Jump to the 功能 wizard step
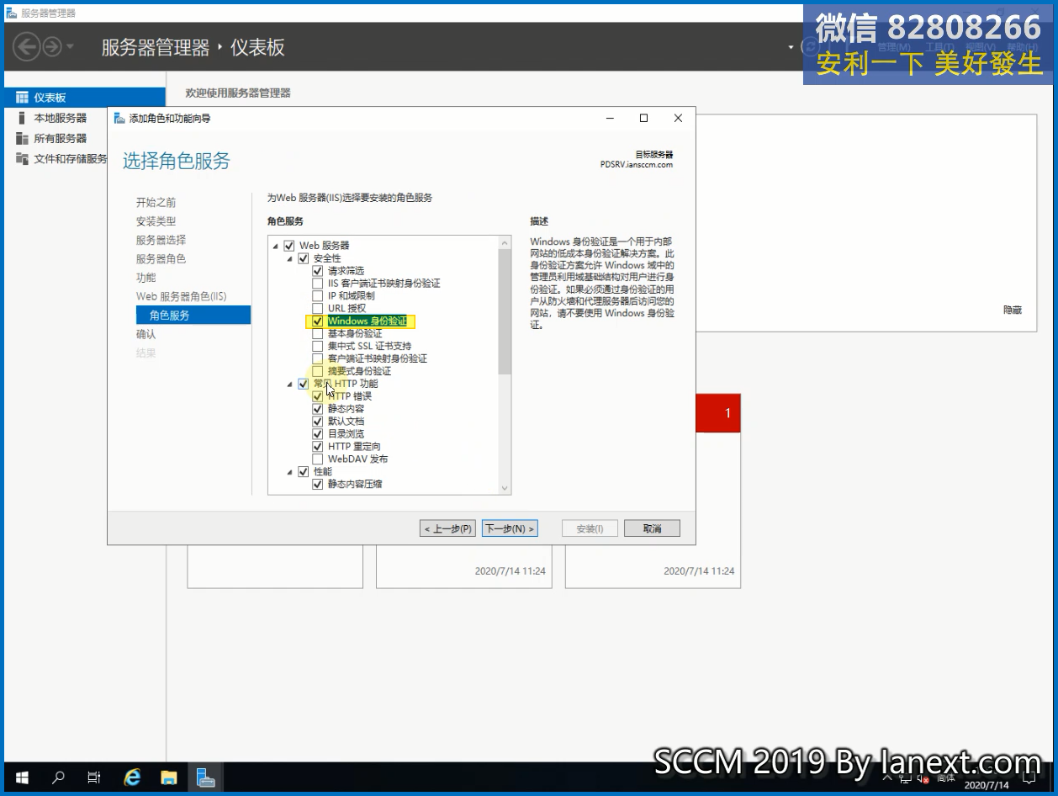1058x796 pixels. coord(146,278)
